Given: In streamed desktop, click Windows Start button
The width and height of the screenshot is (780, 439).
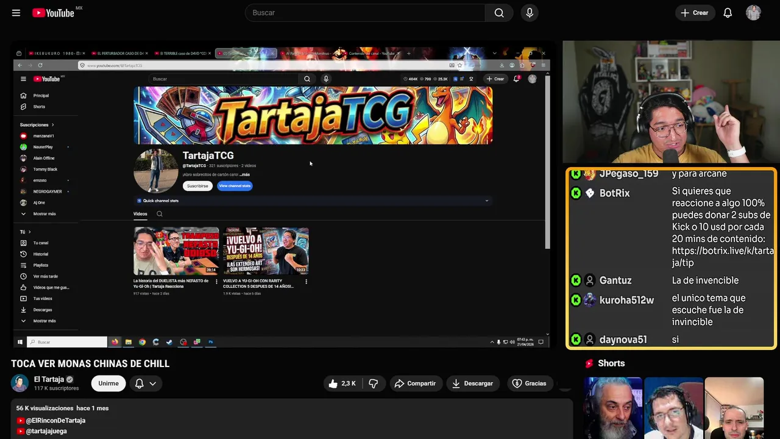Looking at the screenshot, I should (19, 342).
